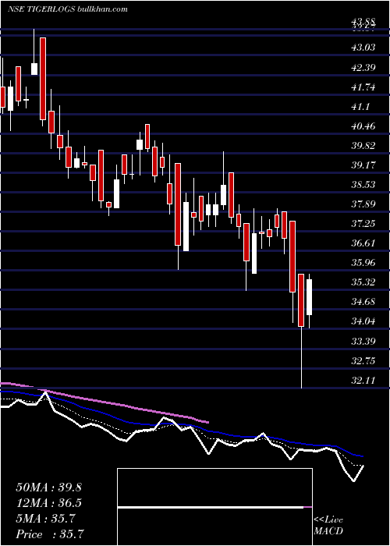
Task: Click the pink 50MA line
Action: click(x=105, y=402)
